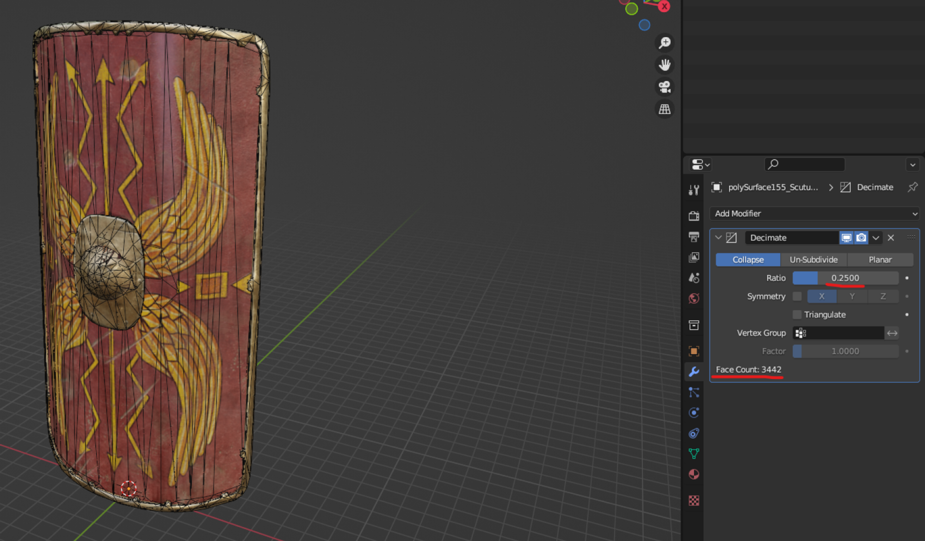Collapse the Decimate modifier panel
The height and width of the screenshot is (541, 925).
coord(718,237)
